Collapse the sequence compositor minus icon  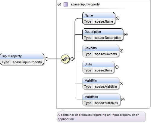(x=72, y=59)
